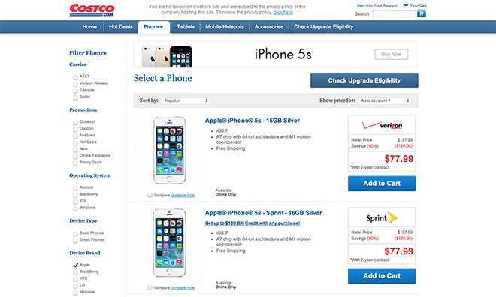Open the first iPhone 5s Silver product image
Viewport: 496px width, 297px height.
point(169,151)
